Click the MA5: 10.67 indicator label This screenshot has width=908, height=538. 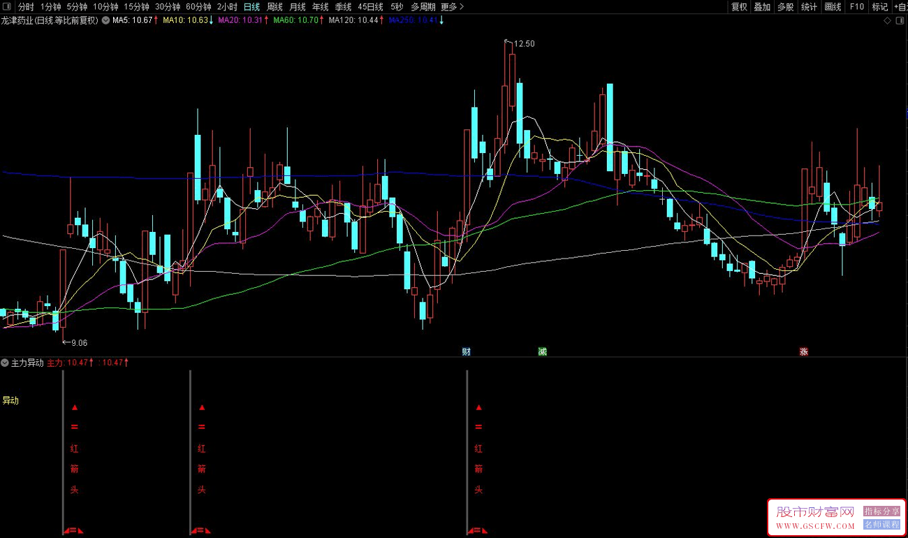point(133,20)
